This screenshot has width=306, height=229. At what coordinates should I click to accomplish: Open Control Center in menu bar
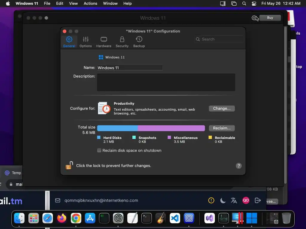click(254, 4)
